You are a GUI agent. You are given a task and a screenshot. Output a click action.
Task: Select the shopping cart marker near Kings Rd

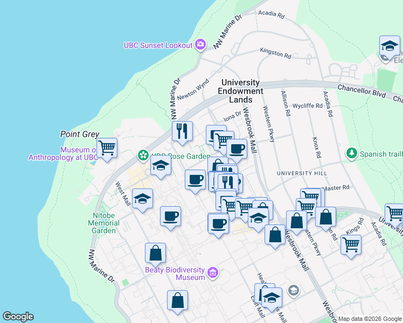351,245
